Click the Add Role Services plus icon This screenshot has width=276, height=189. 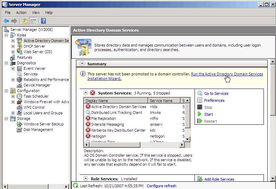200,179
